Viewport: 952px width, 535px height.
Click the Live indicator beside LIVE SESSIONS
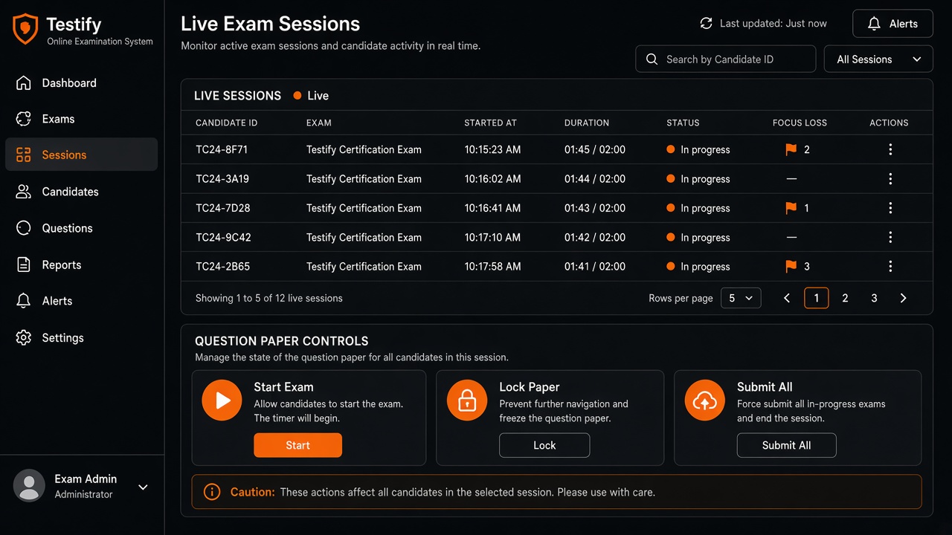[x=311, y=96]
